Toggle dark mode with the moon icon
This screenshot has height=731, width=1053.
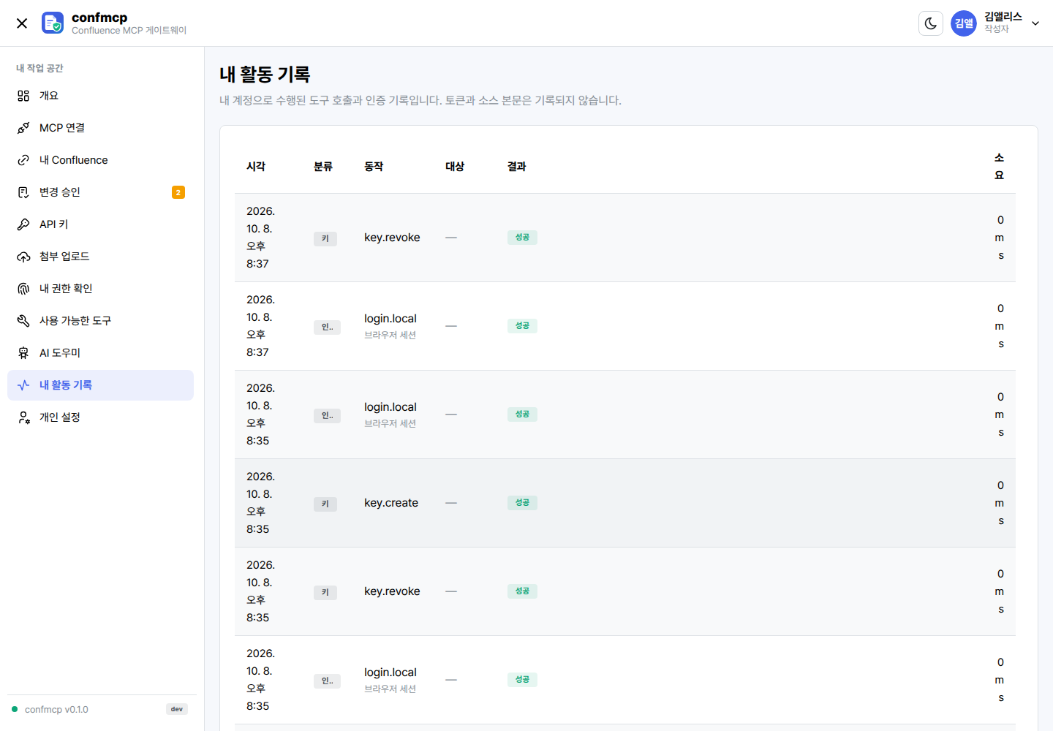tap(931, 23)
